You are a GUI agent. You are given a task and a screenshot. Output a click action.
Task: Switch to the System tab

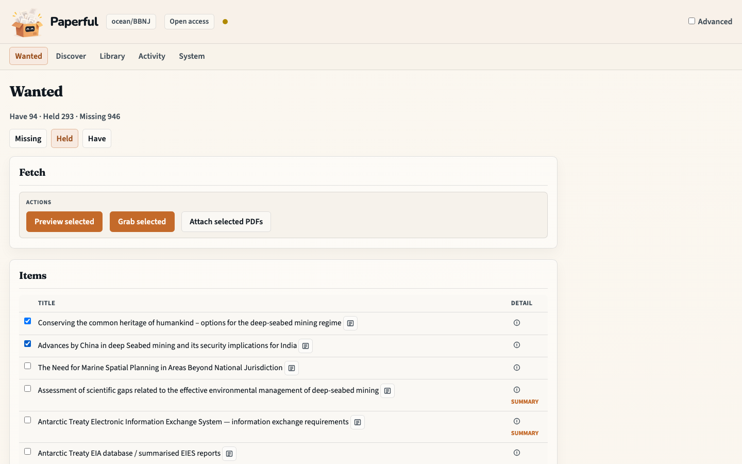192,56
